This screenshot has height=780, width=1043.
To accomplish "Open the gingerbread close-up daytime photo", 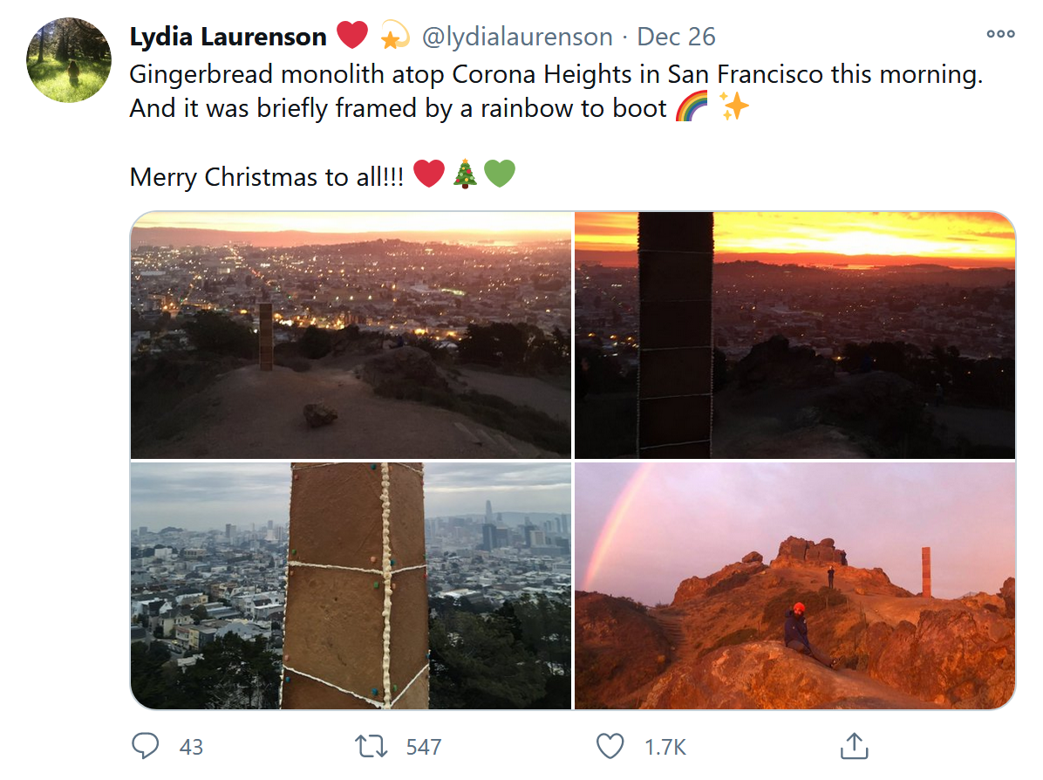I will [x=351, y=585].
